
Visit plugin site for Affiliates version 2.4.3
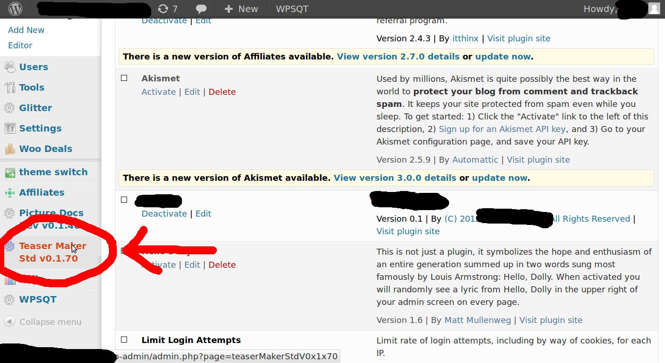[x=519, y=38]
